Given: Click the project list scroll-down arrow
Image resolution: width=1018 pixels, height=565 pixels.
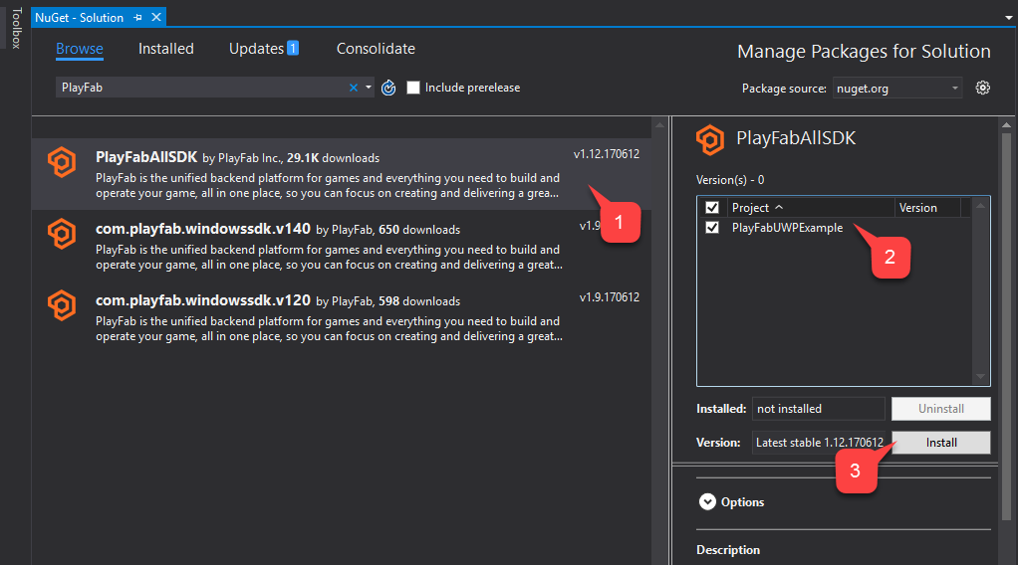Looking at the screenshot, I should (x=980, y=376).
